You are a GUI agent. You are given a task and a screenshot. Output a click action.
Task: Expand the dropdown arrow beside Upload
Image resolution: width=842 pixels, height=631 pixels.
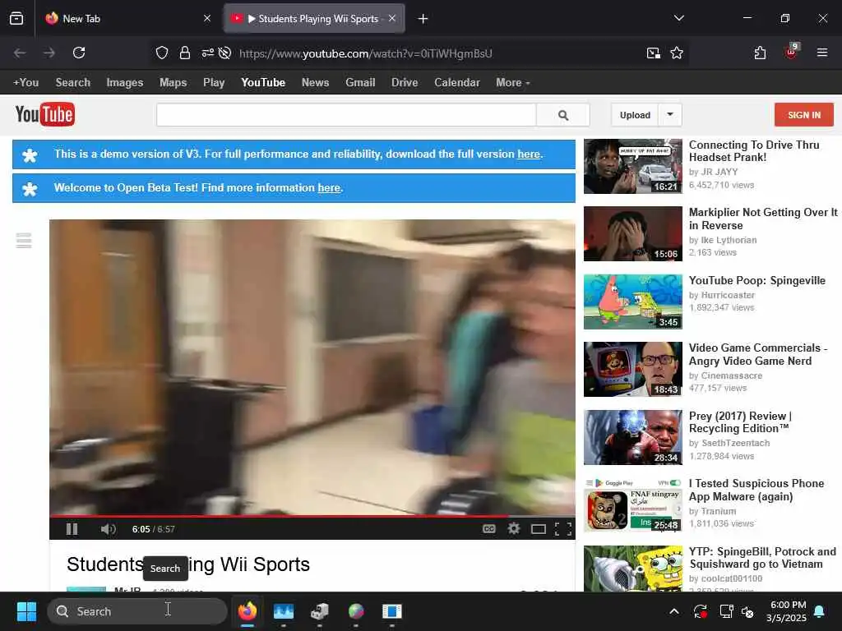pyautogui.click(x=670, y=115)
